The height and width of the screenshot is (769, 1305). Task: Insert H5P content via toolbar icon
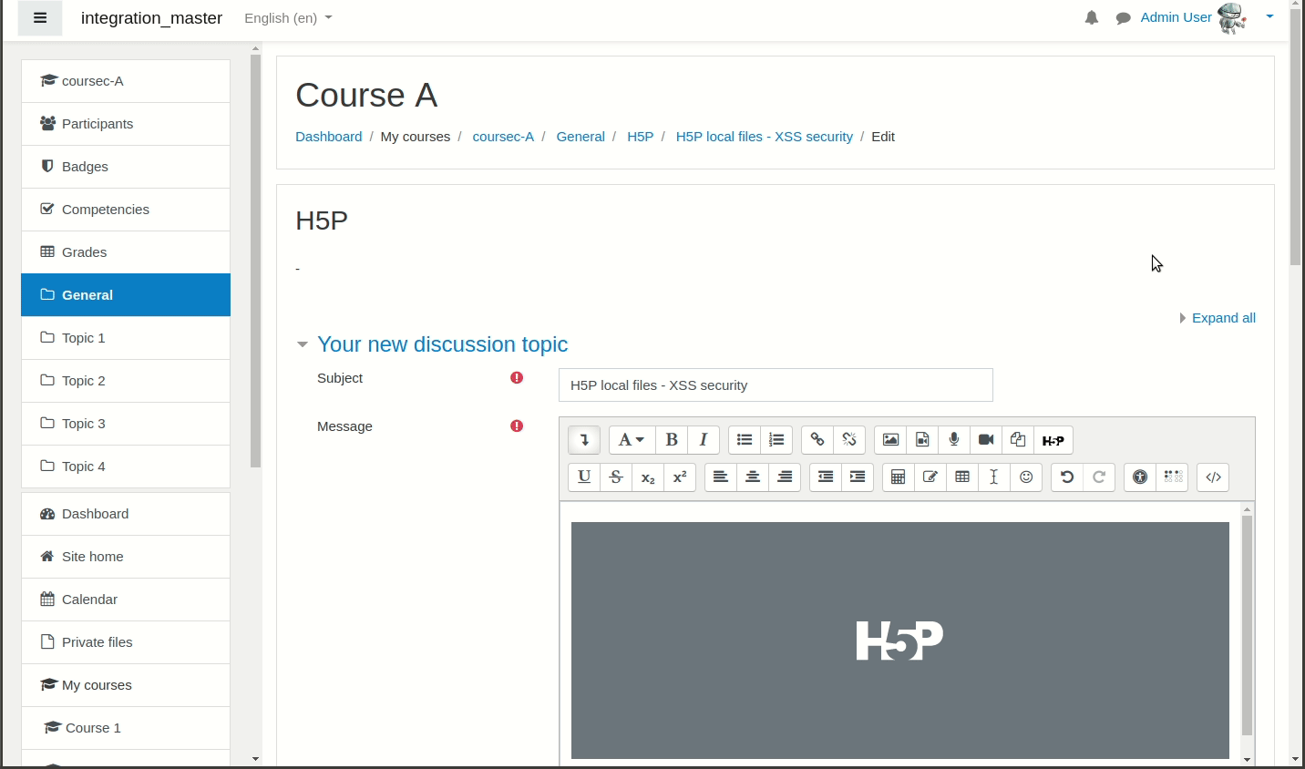click(x=1053, y=440)
